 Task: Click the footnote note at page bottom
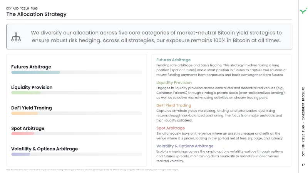coord(92,170)
